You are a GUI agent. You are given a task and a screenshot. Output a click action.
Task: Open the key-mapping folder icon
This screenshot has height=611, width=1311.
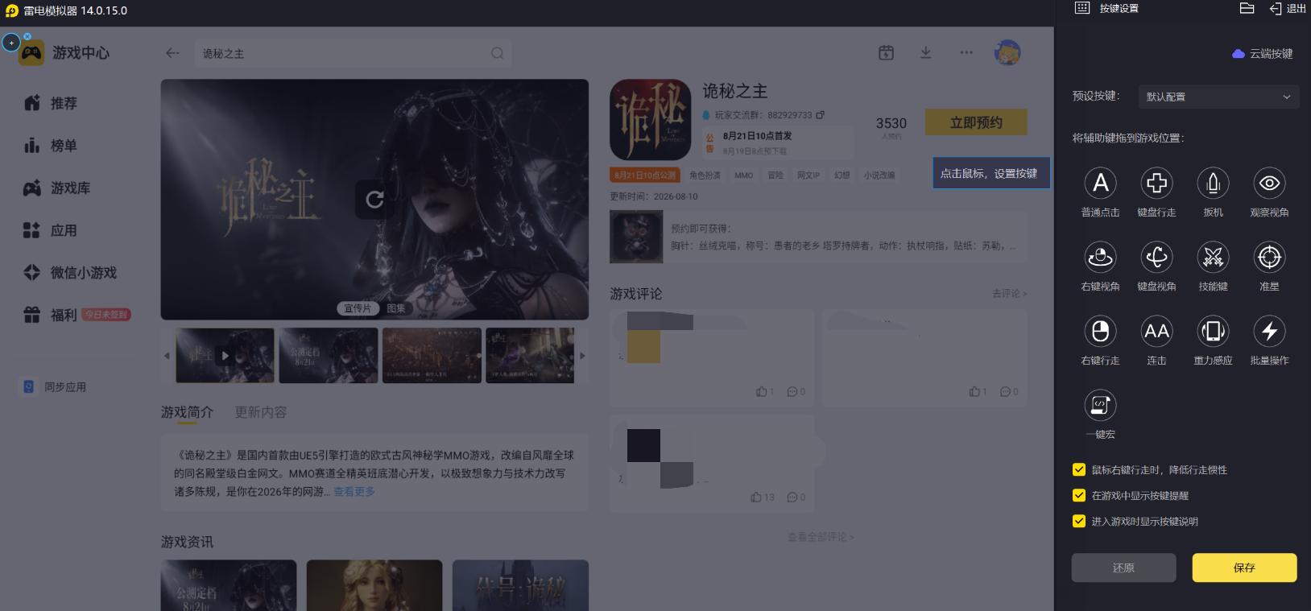click(1247, 8)
